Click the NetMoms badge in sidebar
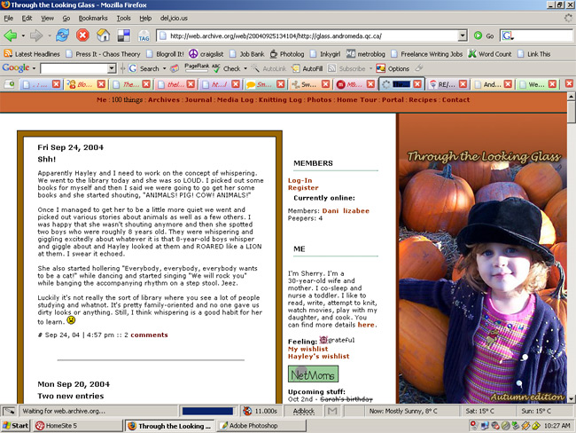Viewport: 576px width, 433px height. [313, 374]
